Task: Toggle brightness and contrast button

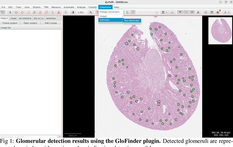Action: [72, 12]
